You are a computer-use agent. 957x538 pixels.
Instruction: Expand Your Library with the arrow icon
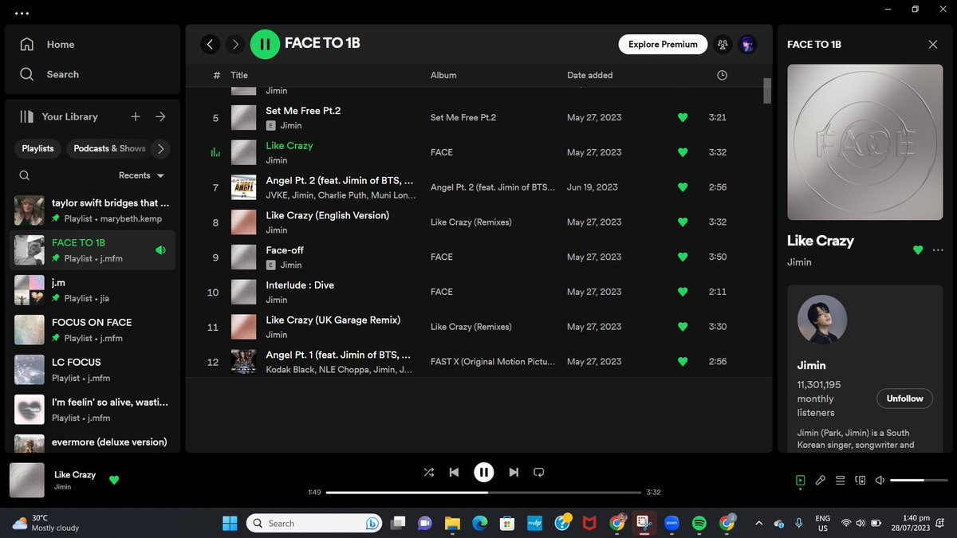pos(160,116)
